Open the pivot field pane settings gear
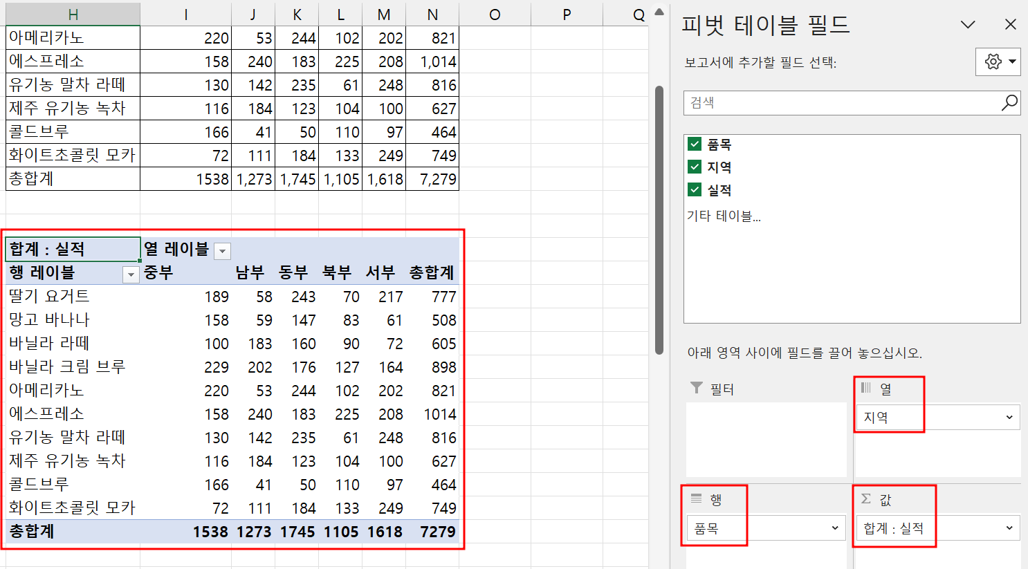 (993, 62)
